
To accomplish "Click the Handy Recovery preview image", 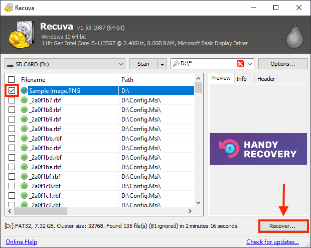I will [x=258, y=149].
